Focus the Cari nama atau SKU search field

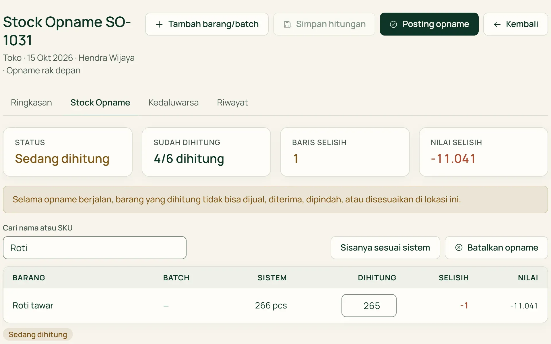[95, 248]
